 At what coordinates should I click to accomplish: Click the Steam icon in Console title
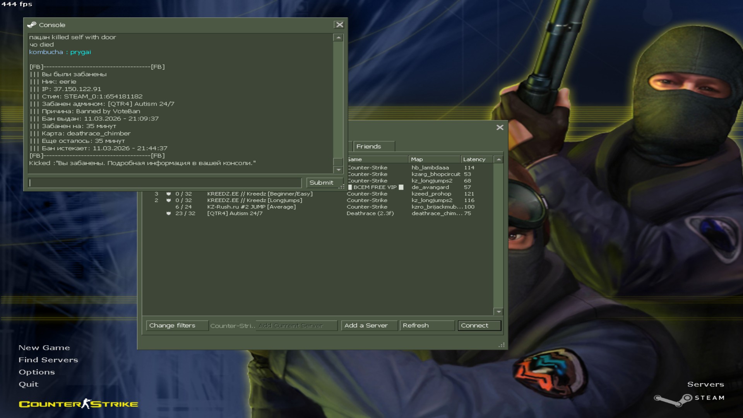[32, 25]
